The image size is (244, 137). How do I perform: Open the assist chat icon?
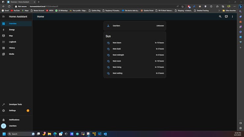click(226, 16)
